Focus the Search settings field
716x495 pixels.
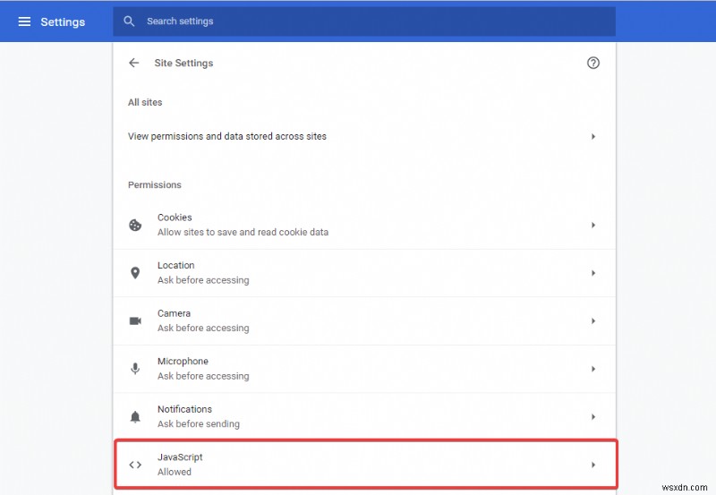364,21
